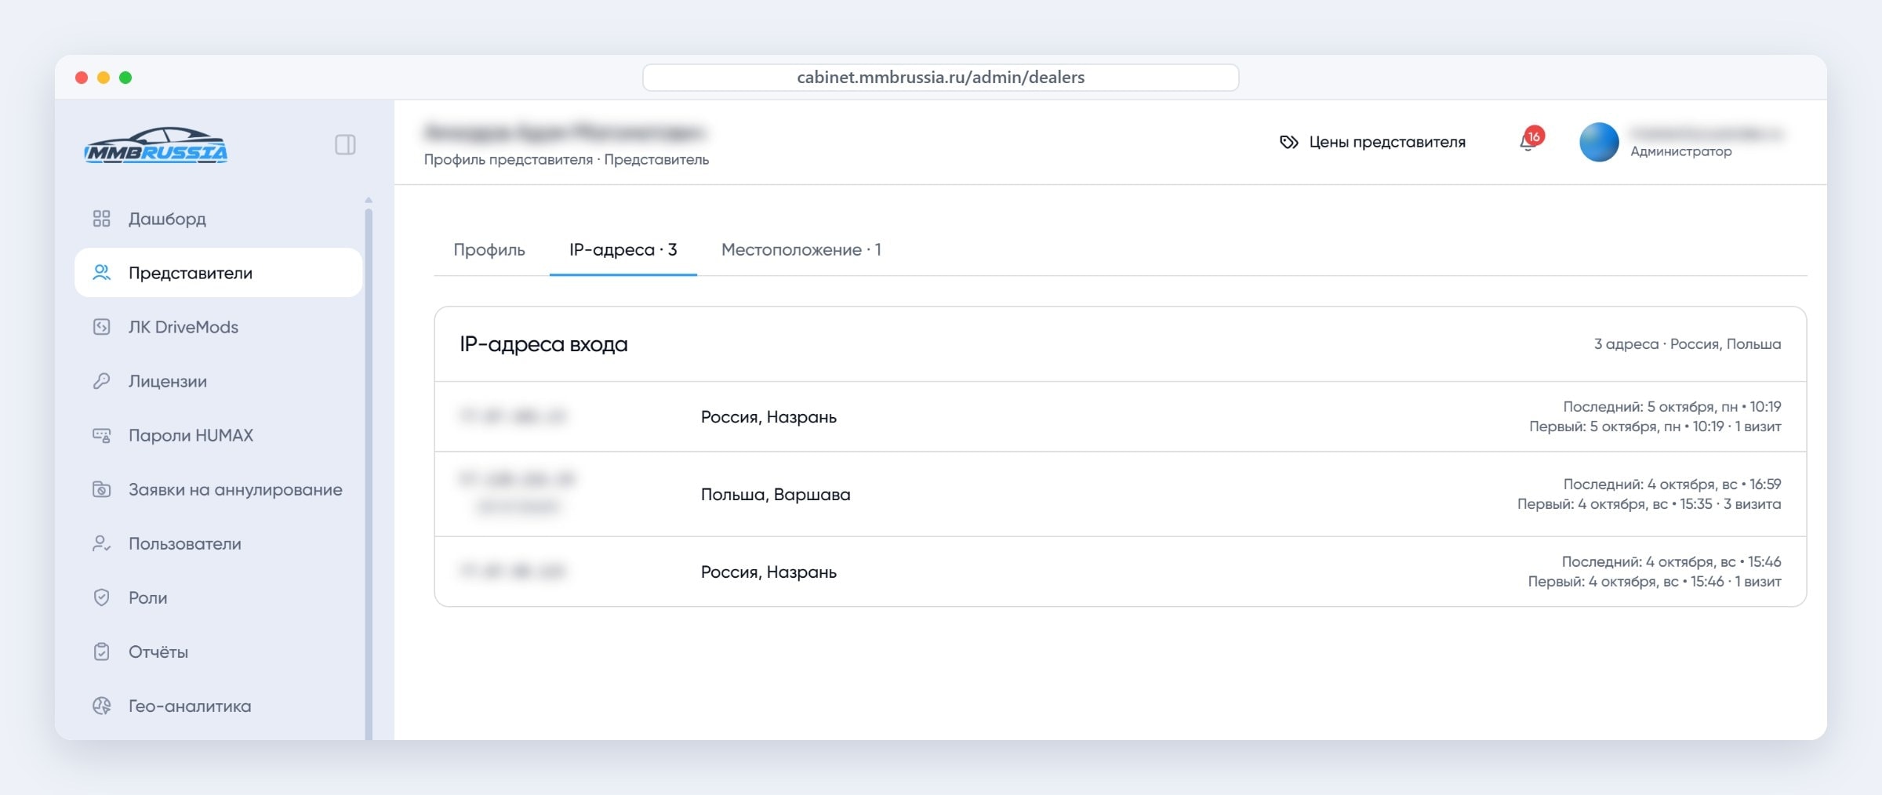The image size is (1882, 795).
Task: Open the Отчёты section
Action: [218, 652]
